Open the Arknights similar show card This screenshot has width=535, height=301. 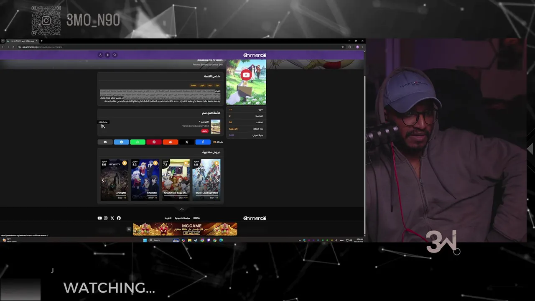coord(115,180)
